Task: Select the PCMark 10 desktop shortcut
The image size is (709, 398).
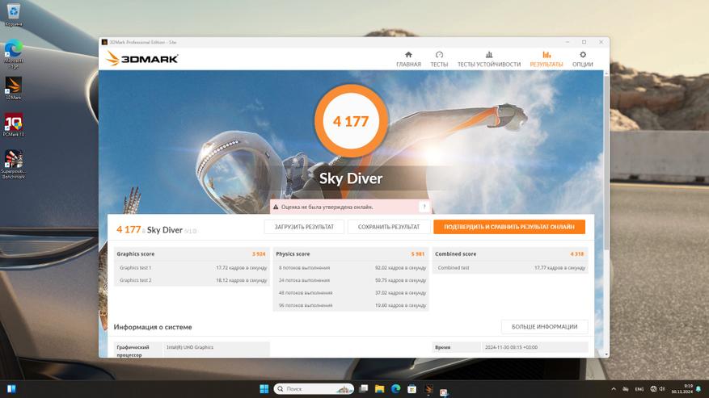Action: click(x=14, y=125)
